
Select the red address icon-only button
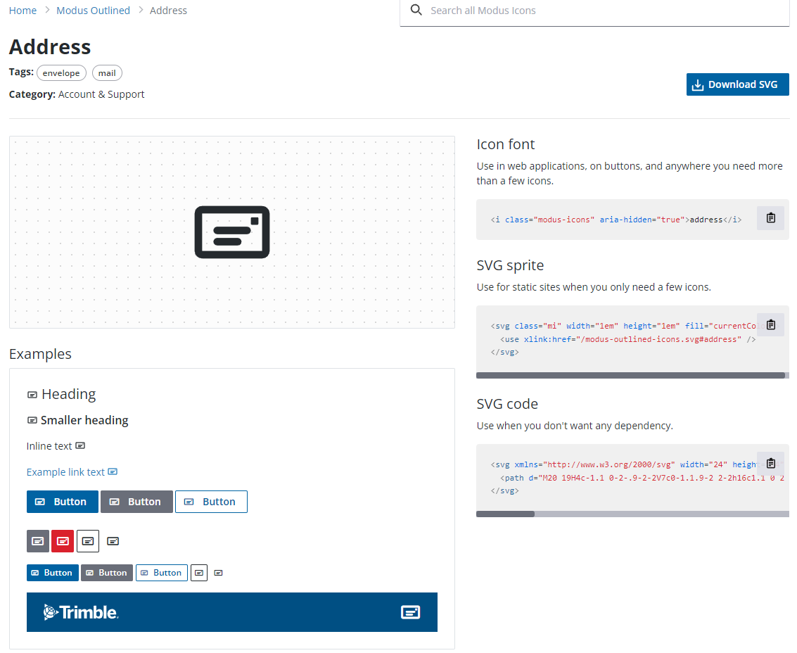click(x=62, y=541)
